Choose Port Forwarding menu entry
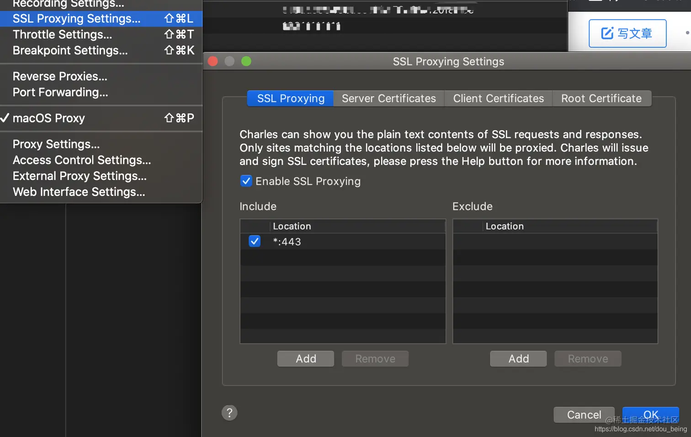 pos(101,92)
